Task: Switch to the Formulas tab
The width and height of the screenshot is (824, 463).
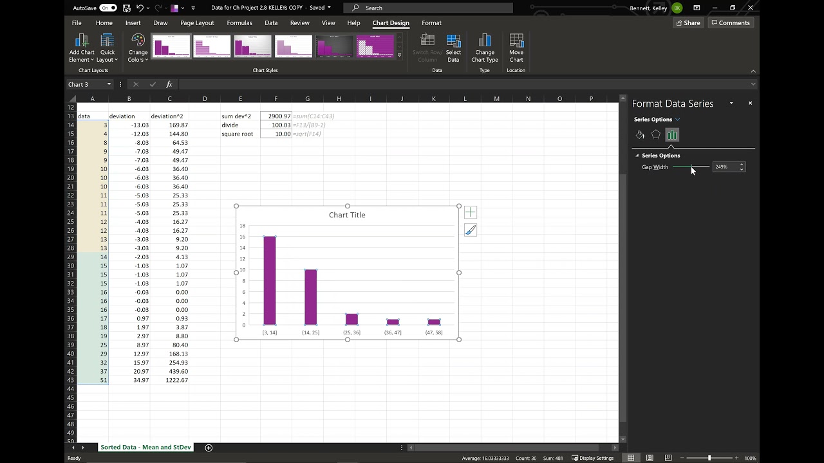Action: point(239,23)
